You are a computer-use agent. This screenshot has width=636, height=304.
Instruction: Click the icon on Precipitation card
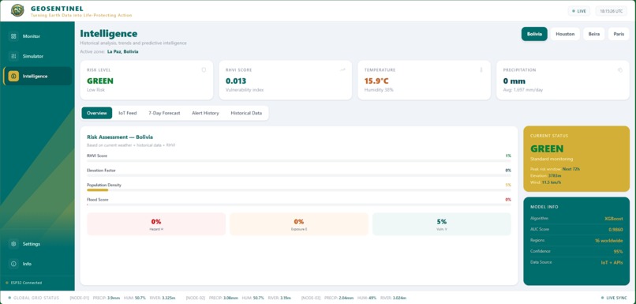[619, 69]
